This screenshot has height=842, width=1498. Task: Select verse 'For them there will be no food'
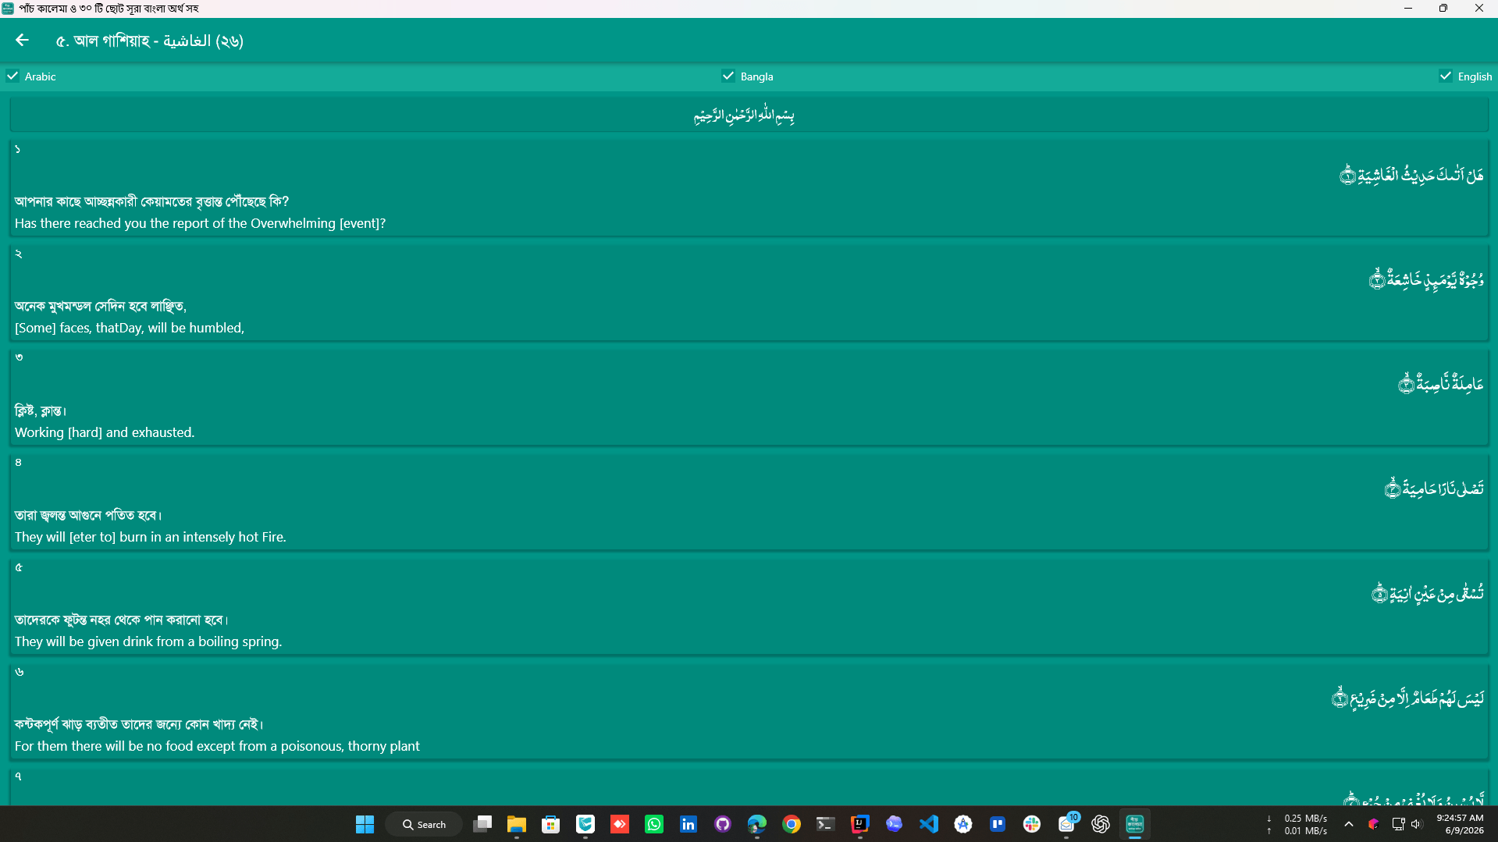(749, 711)
